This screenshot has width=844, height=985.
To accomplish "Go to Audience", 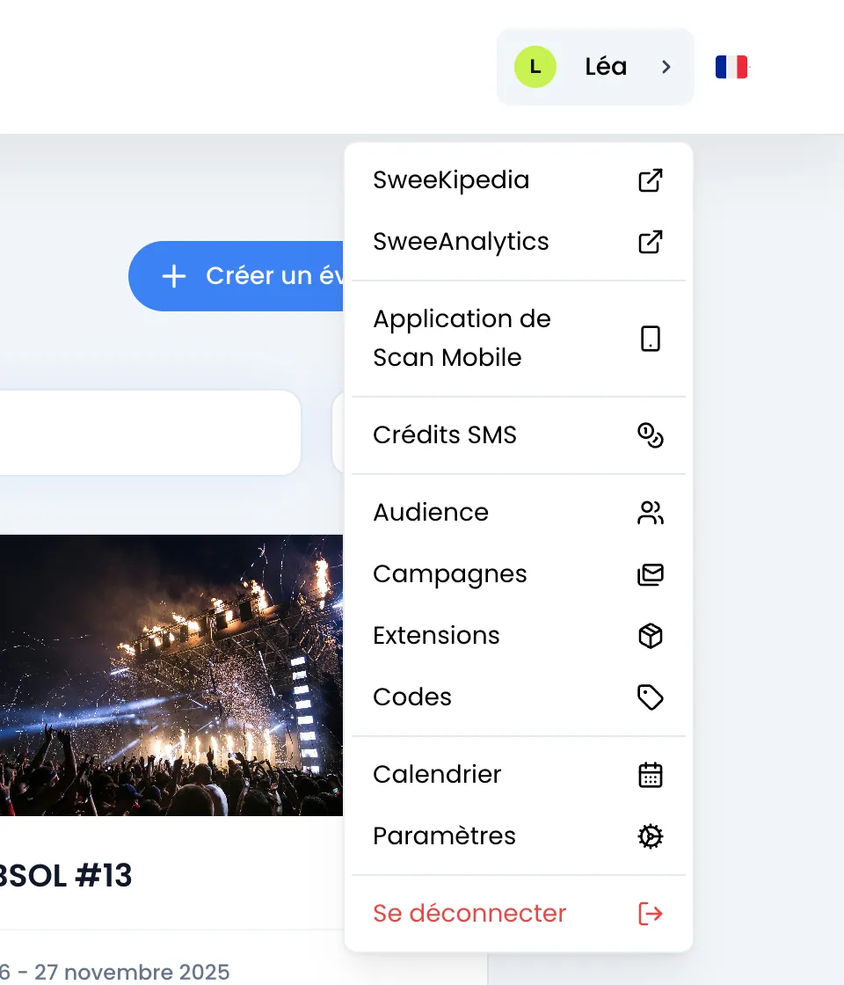I will click(518, 513).
